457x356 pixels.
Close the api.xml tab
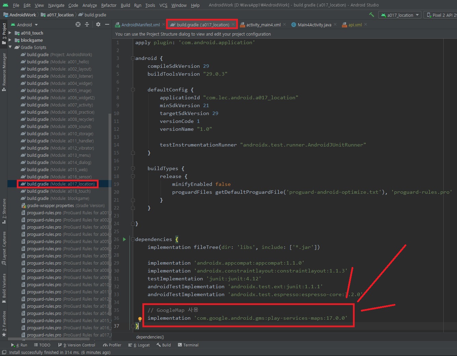coord(366,25)
